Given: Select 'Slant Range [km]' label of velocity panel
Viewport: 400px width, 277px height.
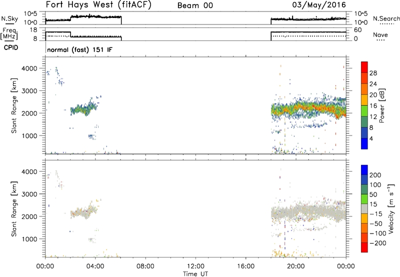Looking at the screenshot, I should (14, 209).
